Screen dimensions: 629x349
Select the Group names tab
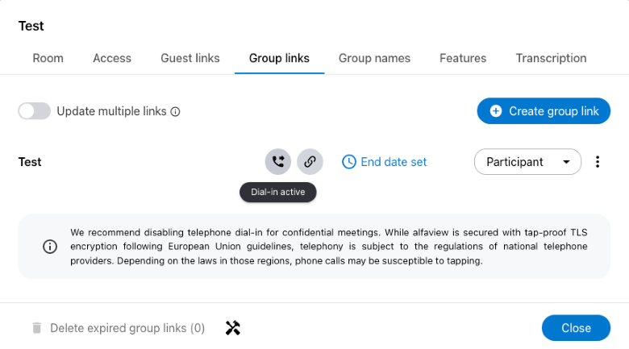pos(374,58)
